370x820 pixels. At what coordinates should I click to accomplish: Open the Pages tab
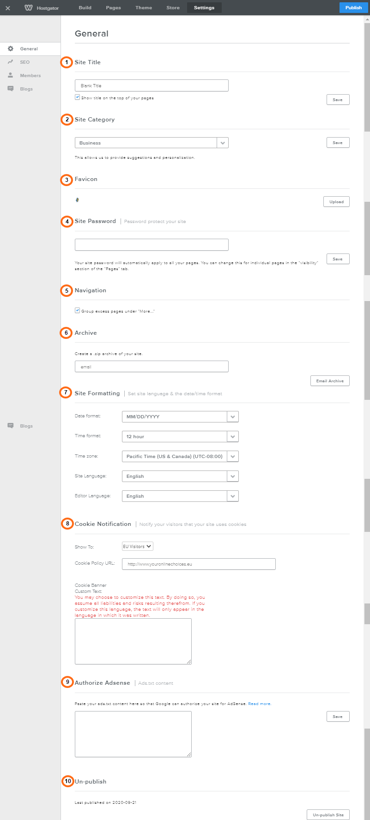click(x=113, y=8)
